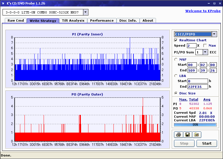223x159 pixels.
Task: Open the Disc Info. tab
Action: point(128,21)
